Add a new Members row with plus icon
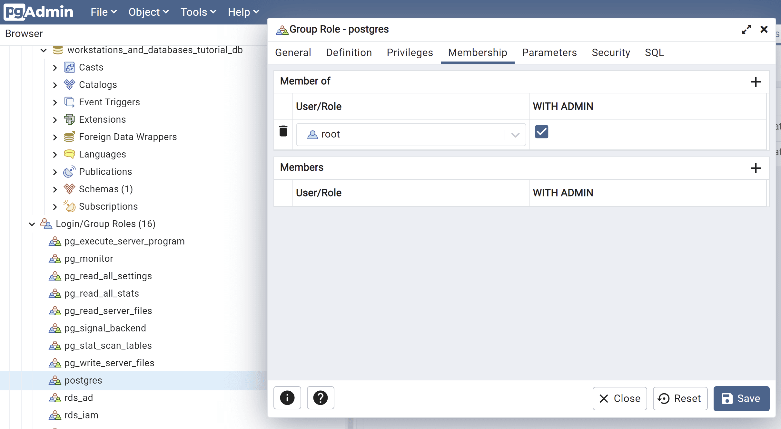Screen dimensions: 781x429 [x=756, y=168]
